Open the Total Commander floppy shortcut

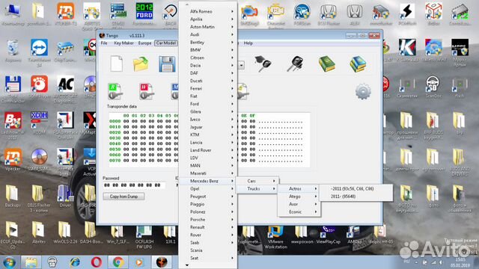click(x=13, y=88)
